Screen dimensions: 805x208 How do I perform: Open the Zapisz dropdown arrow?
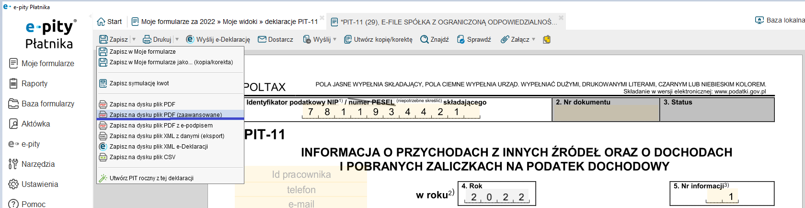[134, 39]
